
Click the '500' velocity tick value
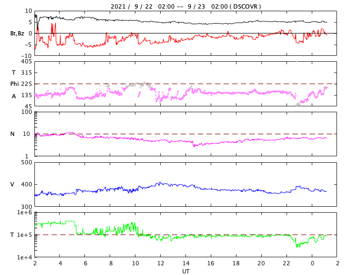pos(26,163)
